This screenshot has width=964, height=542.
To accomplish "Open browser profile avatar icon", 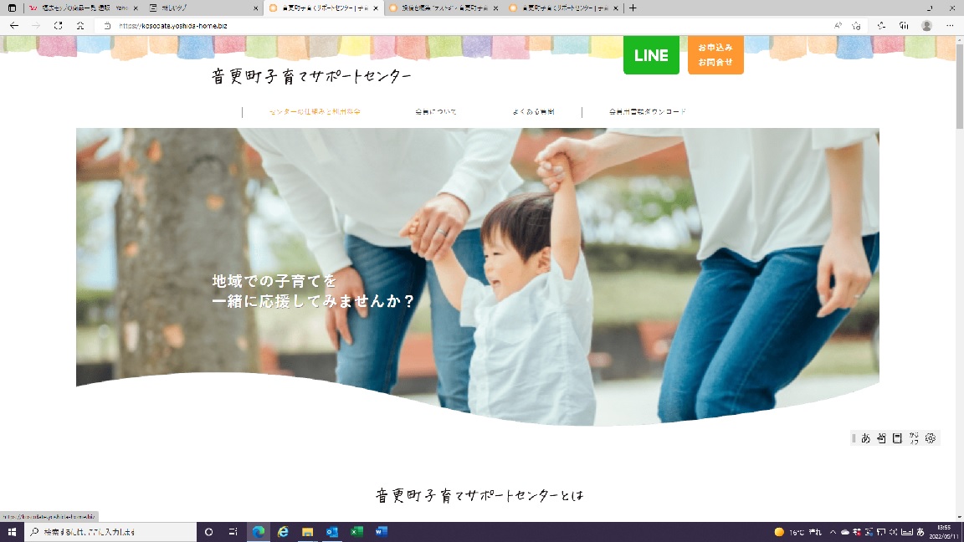I will [926, 26].
